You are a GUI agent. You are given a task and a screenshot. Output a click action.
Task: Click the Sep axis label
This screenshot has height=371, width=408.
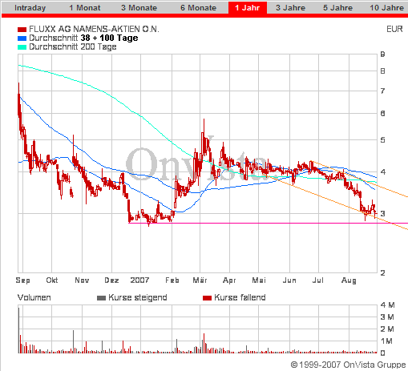pos(22,280)
